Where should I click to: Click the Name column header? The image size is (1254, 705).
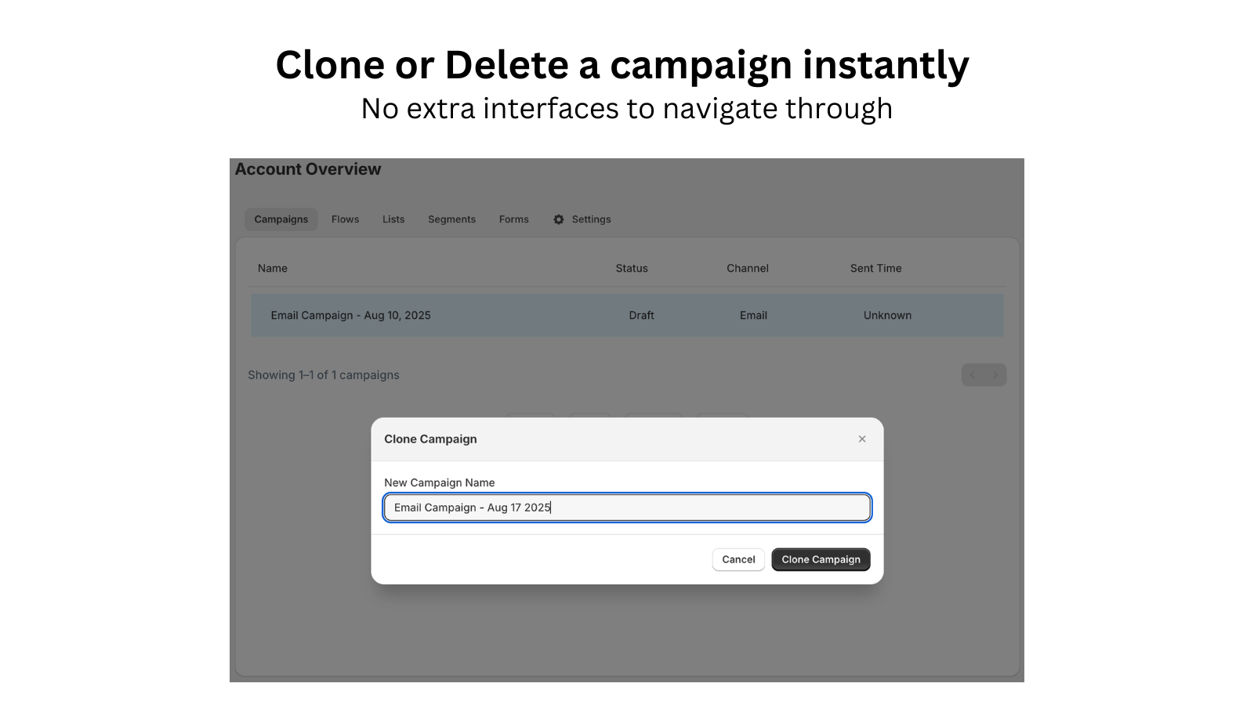(273, 268)
